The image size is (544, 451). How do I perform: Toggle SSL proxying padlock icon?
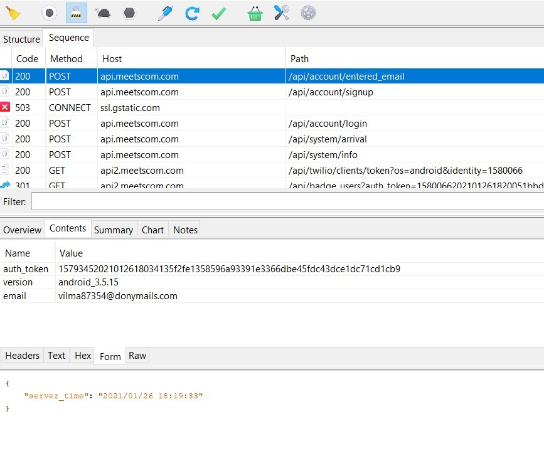pos(77,13)
